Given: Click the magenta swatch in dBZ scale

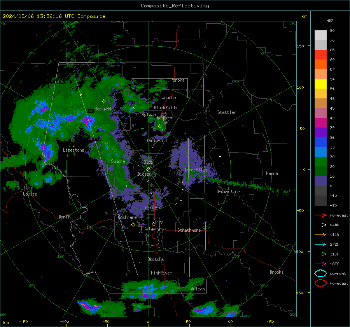Looking at the screenshot, I should click(320, 123).
